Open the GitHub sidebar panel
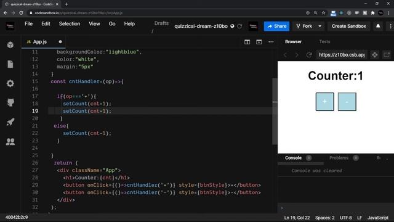 coord(10,102)
